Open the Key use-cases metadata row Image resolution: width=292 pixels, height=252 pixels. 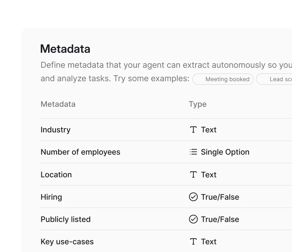tap(67, 241)
